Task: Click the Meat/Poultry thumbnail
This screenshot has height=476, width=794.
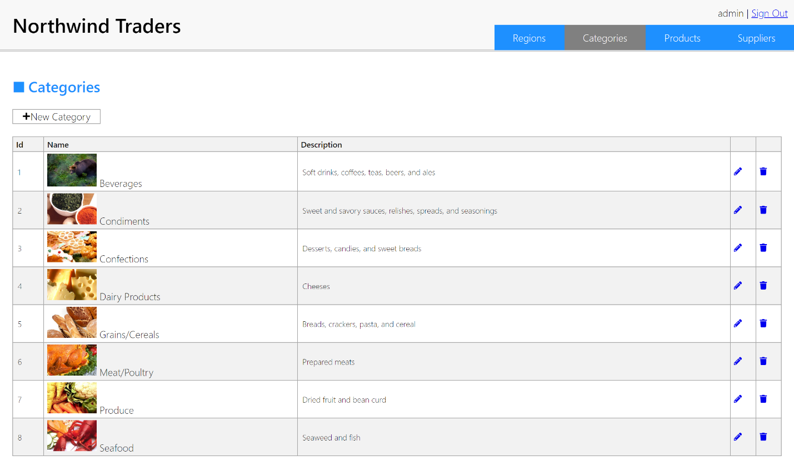Action: 72,360
